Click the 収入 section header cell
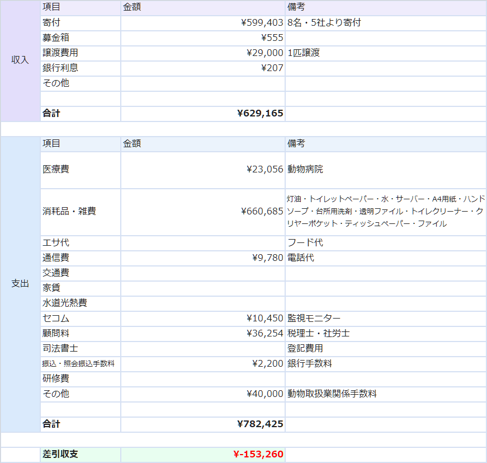The height and width of the screenshot is (463, 487). [x=20, y=60]
